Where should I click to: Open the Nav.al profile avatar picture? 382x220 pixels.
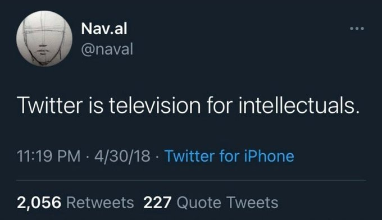[x=44, y=39]
